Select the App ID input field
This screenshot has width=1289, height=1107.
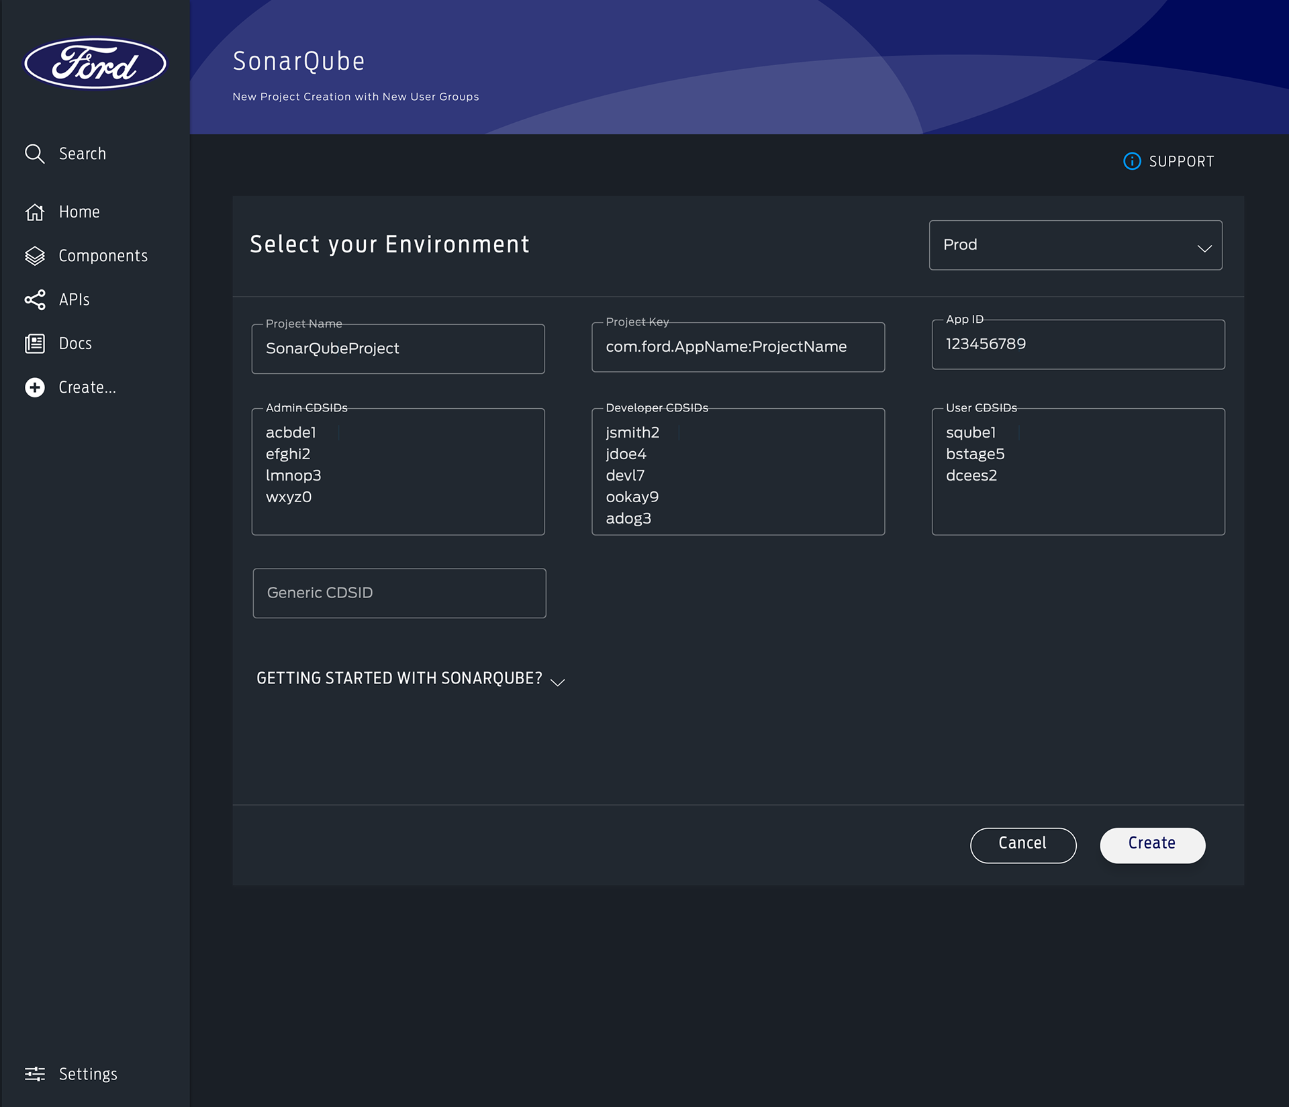[1078, 344]
